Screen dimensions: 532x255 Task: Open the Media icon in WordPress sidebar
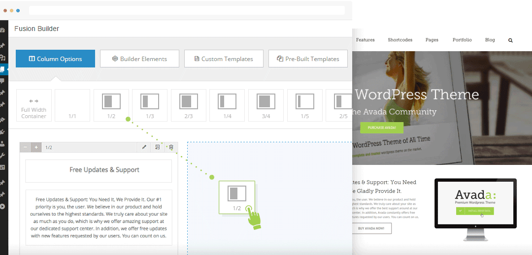point(2,57)
